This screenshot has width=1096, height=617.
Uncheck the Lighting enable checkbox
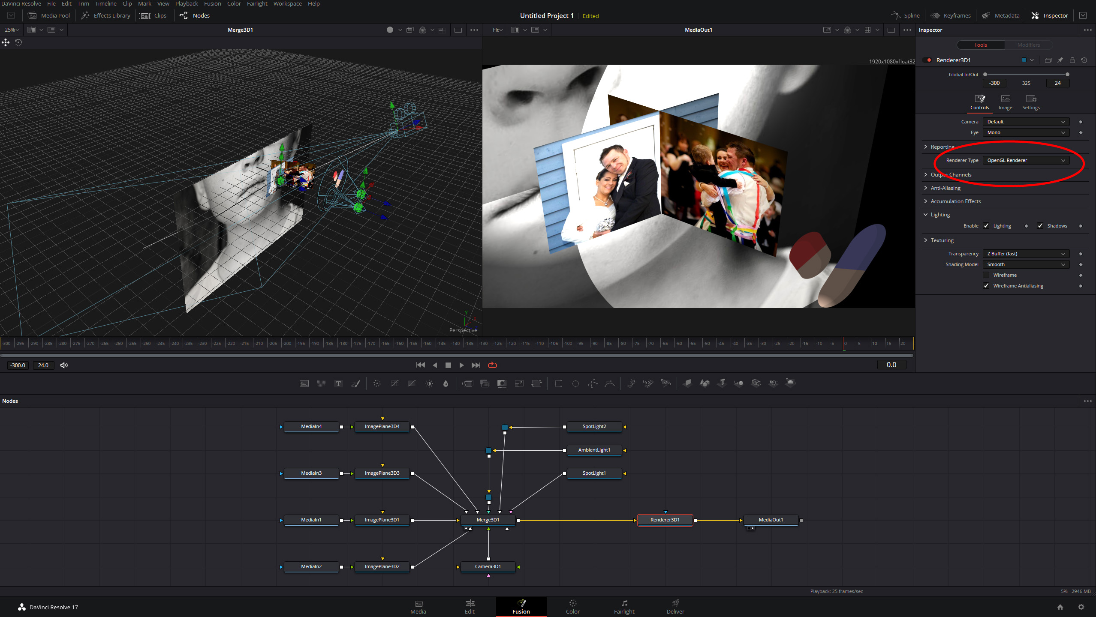pyautogui.click(x=986, y=226)
